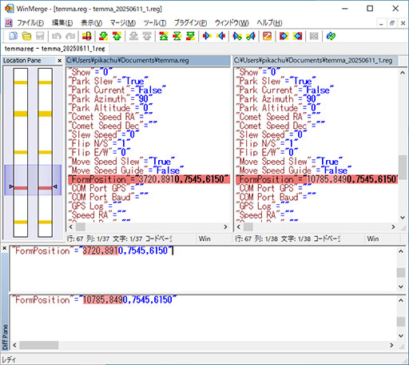Screen dimensions: 409x365
Task: Click right pane horizontal scrollbar right arrow
Action: pyautogui.click(x=393, y=227)
